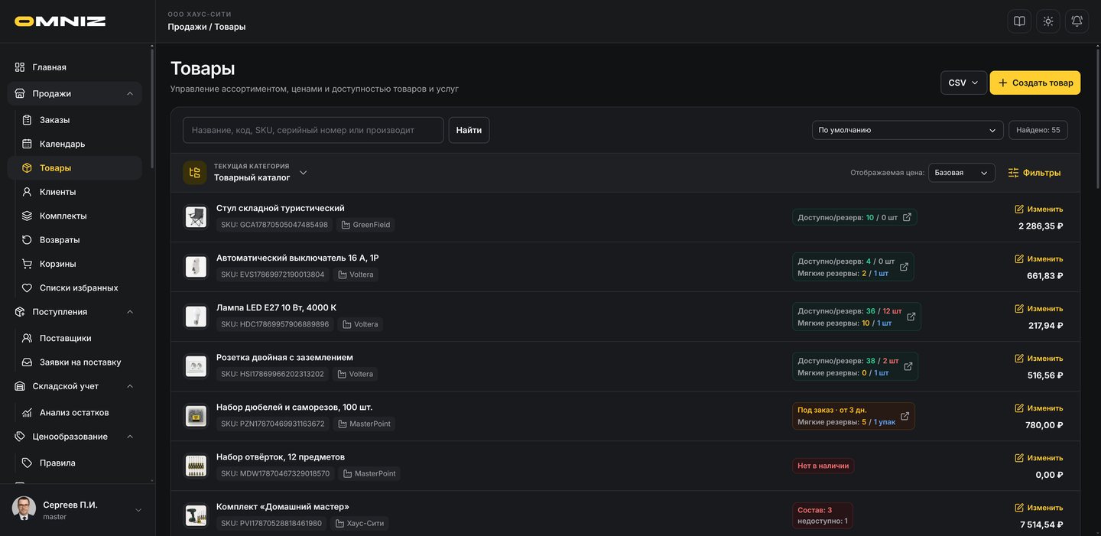
Task: Click Изменить for Набор отвёрток
Action: 1038,458
